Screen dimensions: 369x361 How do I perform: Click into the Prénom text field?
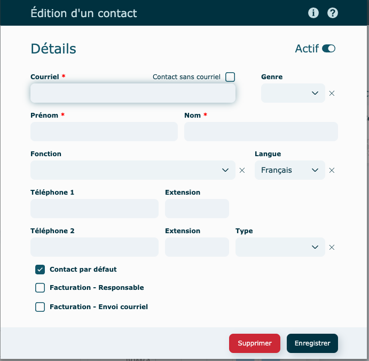point(104,132)
